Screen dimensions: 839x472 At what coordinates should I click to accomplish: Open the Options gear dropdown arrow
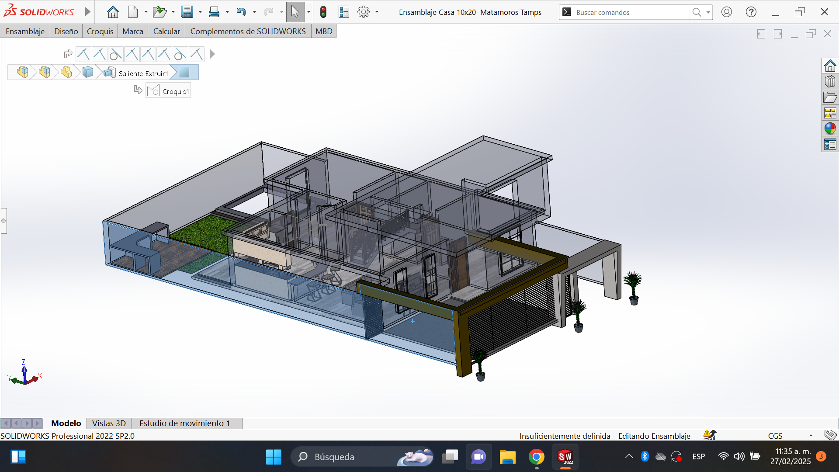[377, 12]
